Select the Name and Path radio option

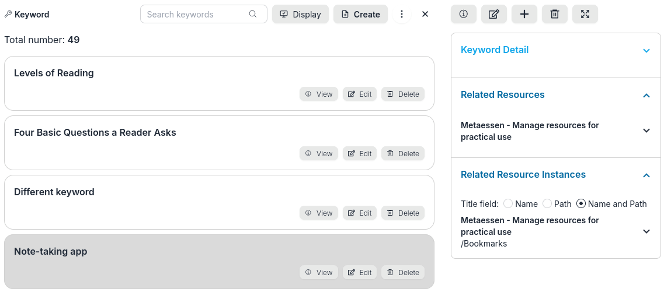click(581, 204)
